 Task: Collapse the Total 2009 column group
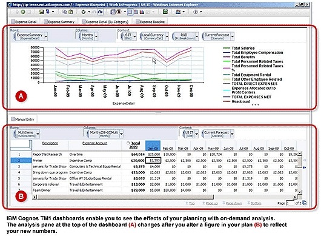(x=128, y=143)
